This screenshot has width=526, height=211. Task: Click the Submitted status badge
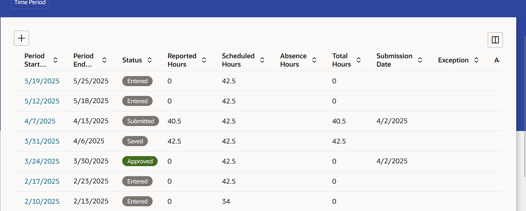(141, 121)
